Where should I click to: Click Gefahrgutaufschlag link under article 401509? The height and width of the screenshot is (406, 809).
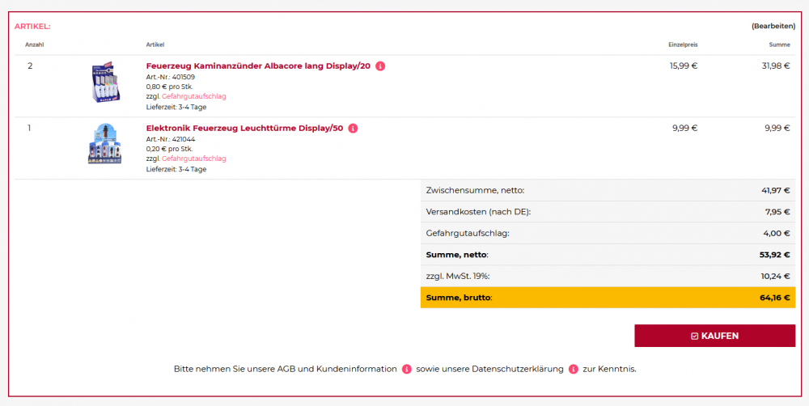pos(193,96)
